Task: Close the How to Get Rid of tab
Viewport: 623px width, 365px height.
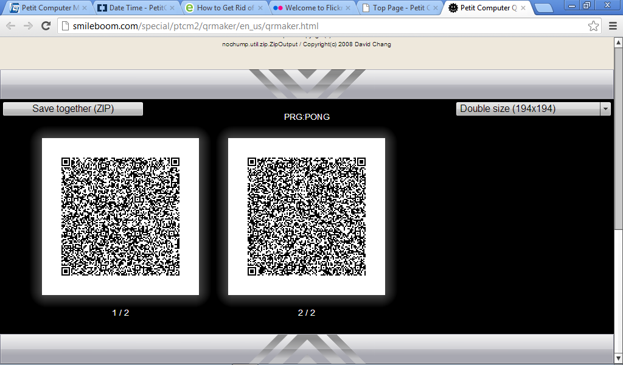Action: pos(260,8)
